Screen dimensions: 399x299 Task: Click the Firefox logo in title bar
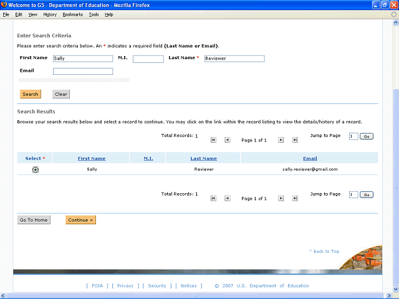pos(4,5)
